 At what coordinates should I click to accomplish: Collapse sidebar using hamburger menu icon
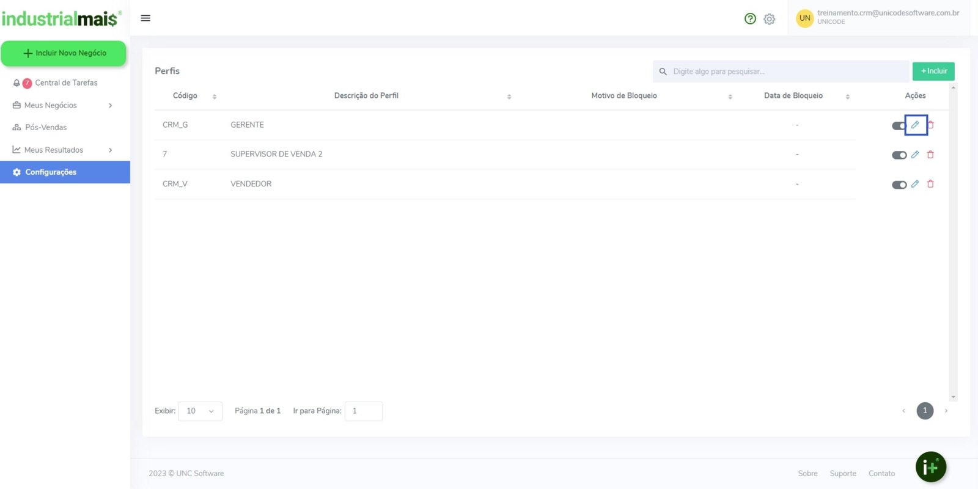point(145,18)
